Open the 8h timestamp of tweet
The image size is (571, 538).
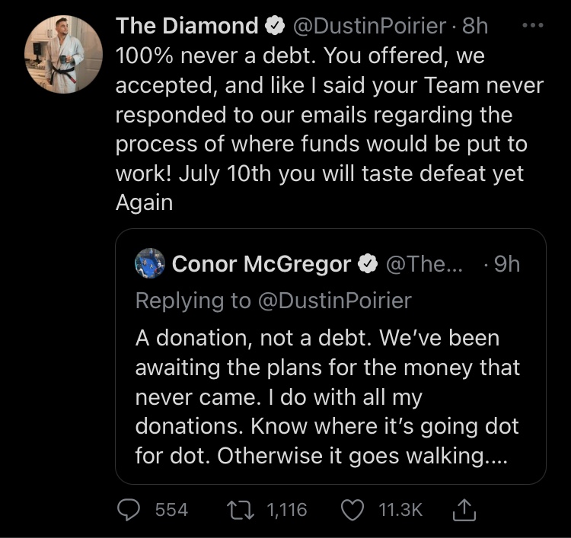coord(475,26)
